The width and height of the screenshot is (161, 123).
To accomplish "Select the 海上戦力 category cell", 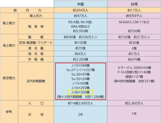I will click(x=9, y=45).
